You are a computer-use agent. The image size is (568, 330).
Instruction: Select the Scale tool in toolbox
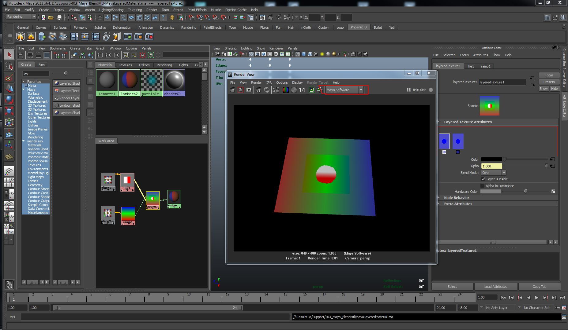(x=9, y=111)
